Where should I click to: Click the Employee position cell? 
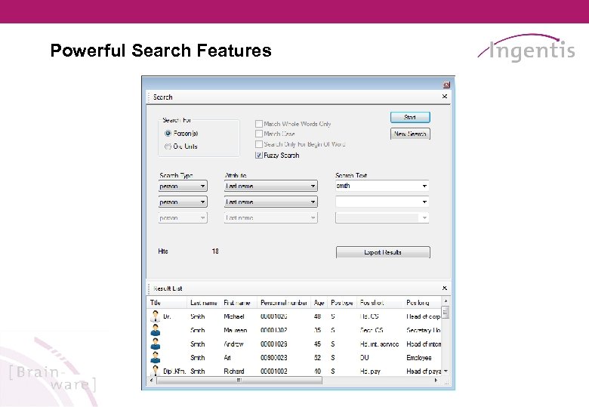(419, 358)
